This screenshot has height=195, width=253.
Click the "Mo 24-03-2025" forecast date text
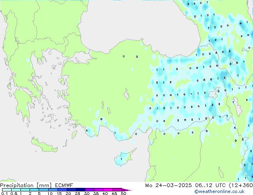168,185
